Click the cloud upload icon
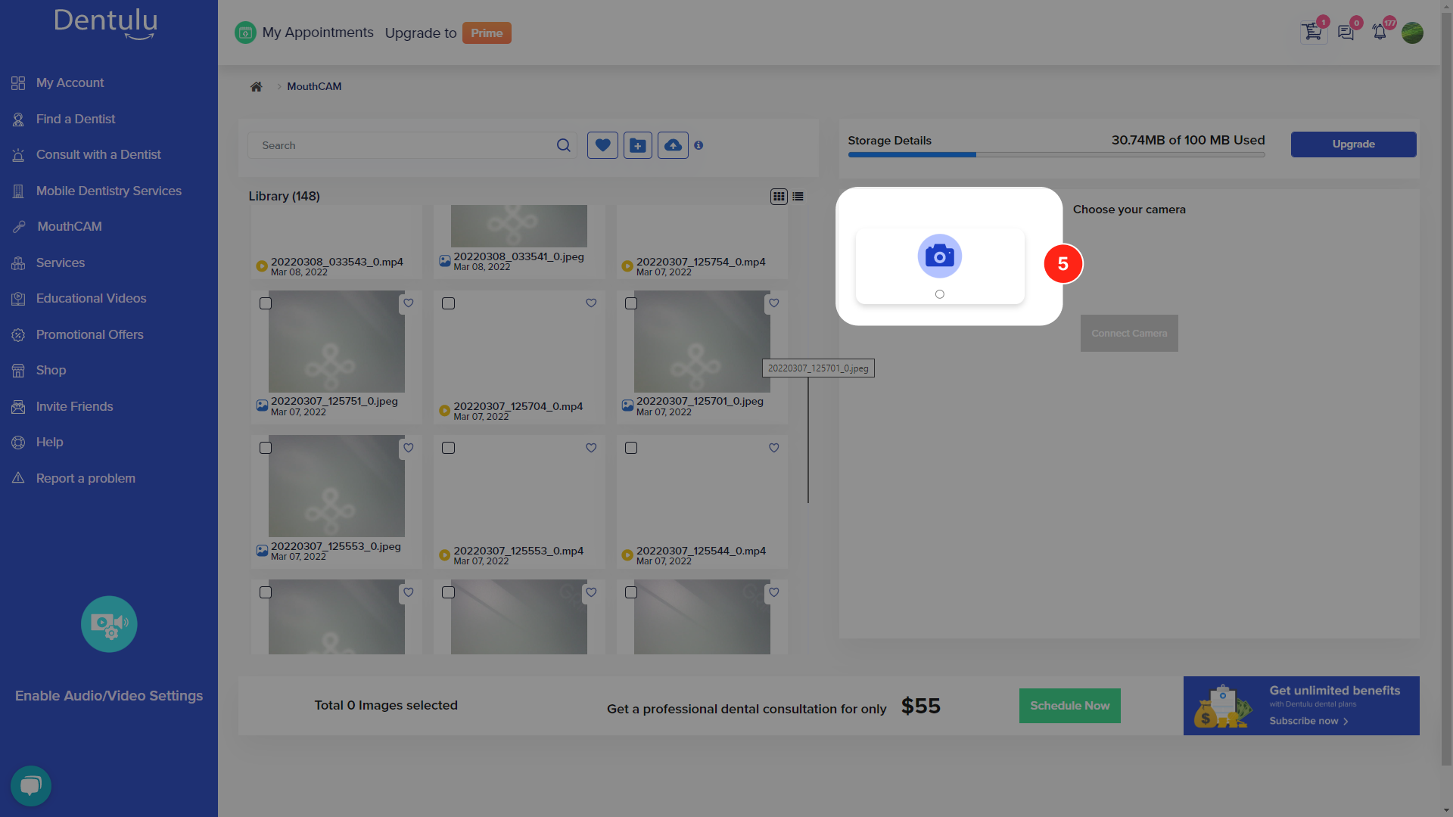This screenshot has width=1453, height=817. (x=673, y=144)
